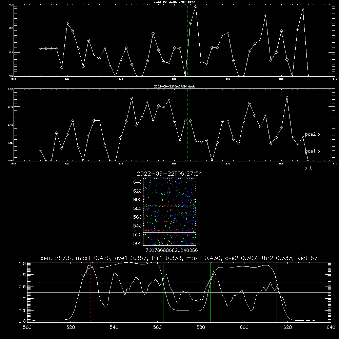Click the right green dashed line in the dawn plot
The width and height of the screenshot is (339, 339).
point(187,40)
